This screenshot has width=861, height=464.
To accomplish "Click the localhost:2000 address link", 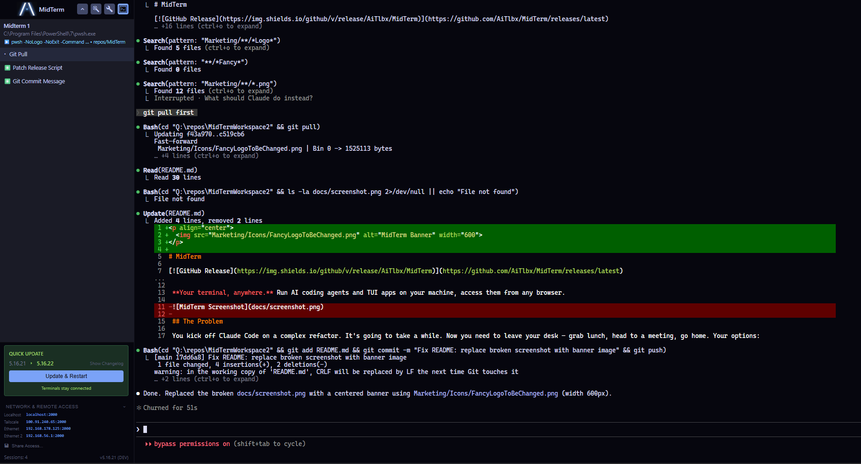I will tap(41, 414).
